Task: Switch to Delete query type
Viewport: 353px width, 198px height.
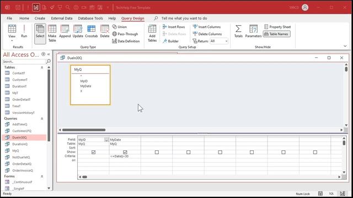Action: 105,31
